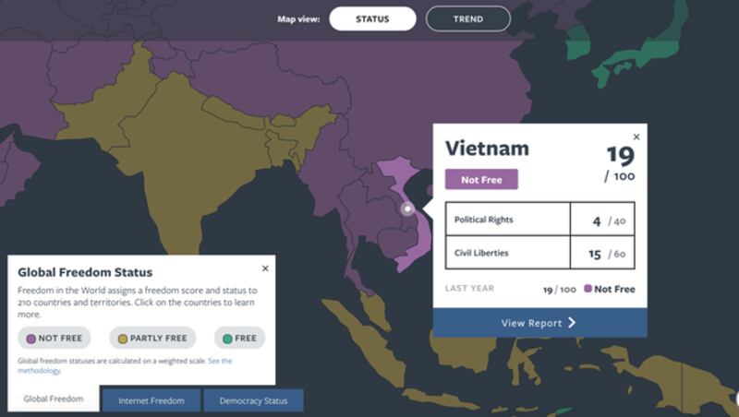This screenshot has height=417, width=739.
Task: Open the Internet Freedom tab
Action: (151, 400)
